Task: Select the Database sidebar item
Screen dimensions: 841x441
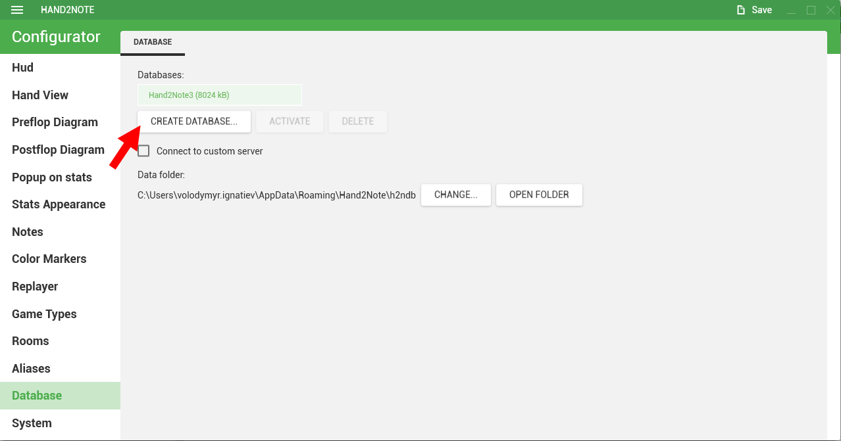Action: pyautogui.click(x=60, y=396)
